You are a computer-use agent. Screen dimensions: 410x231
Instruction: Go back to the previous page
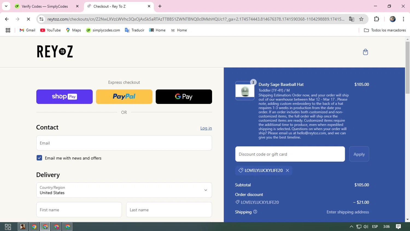click(x=7, y=19)
